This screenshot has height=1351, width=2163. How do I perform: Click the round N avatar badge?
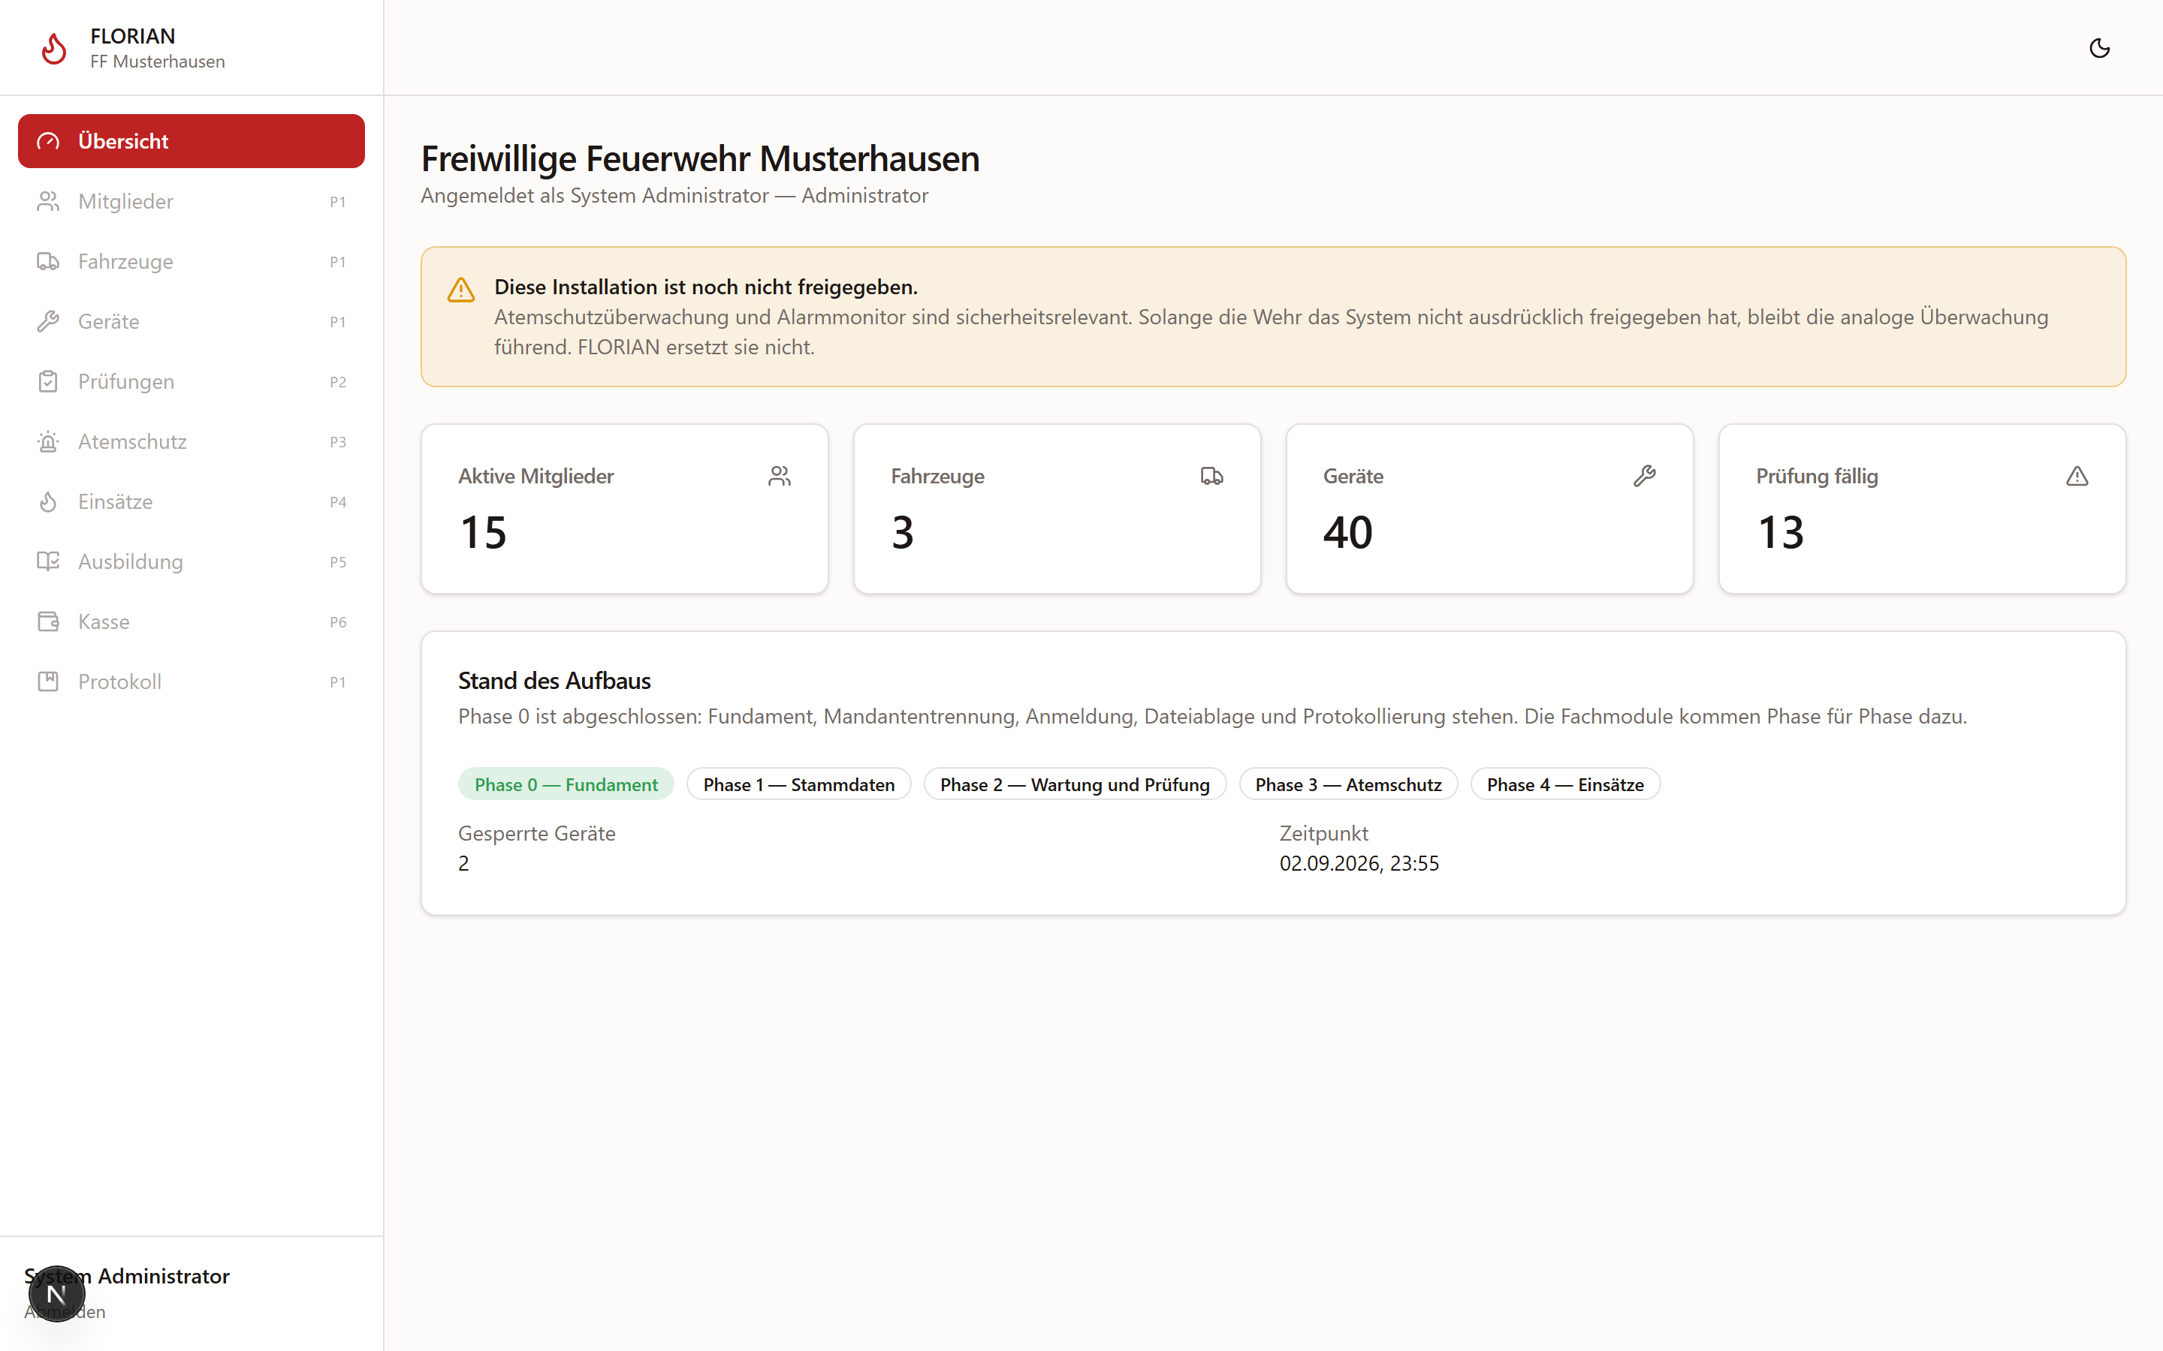(56, 1293)
